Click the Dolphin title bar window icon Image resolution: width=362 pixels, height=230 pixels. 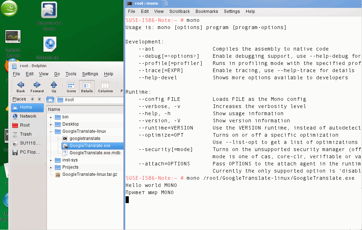[x=14, y=66]
